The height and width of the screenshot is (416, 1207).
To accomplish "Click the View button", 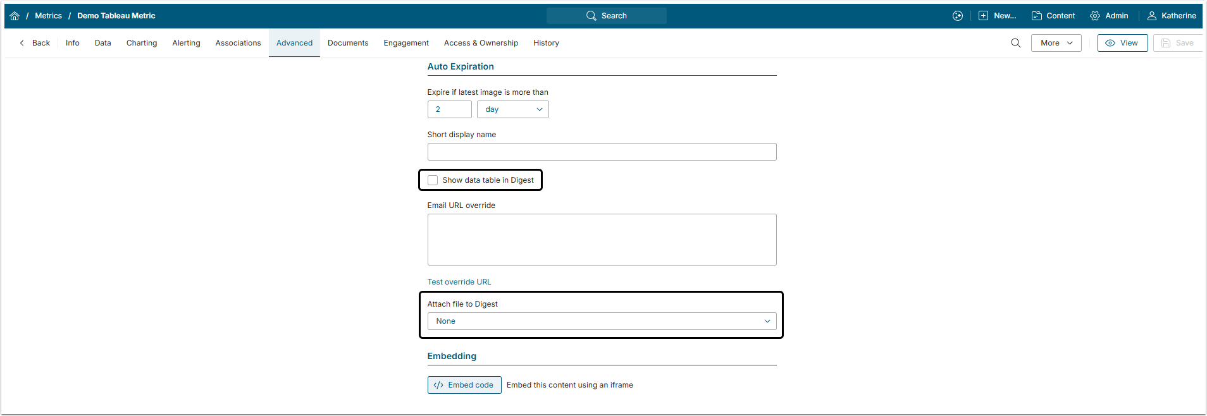I will click(1122, 43).
